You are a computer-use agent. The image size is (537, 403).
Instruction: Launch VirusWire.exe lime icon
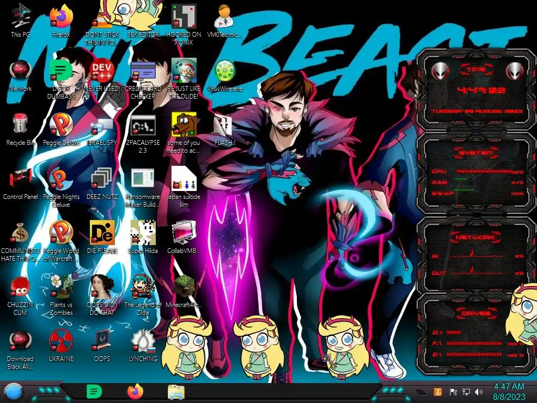click(x=224, y=75)
